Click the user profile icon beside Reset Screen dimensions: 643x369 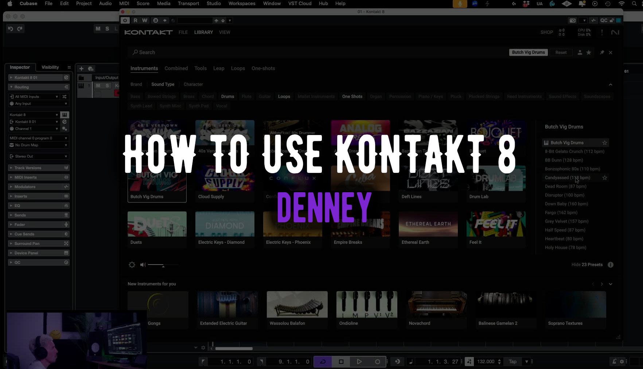click(x=580, y=52)
